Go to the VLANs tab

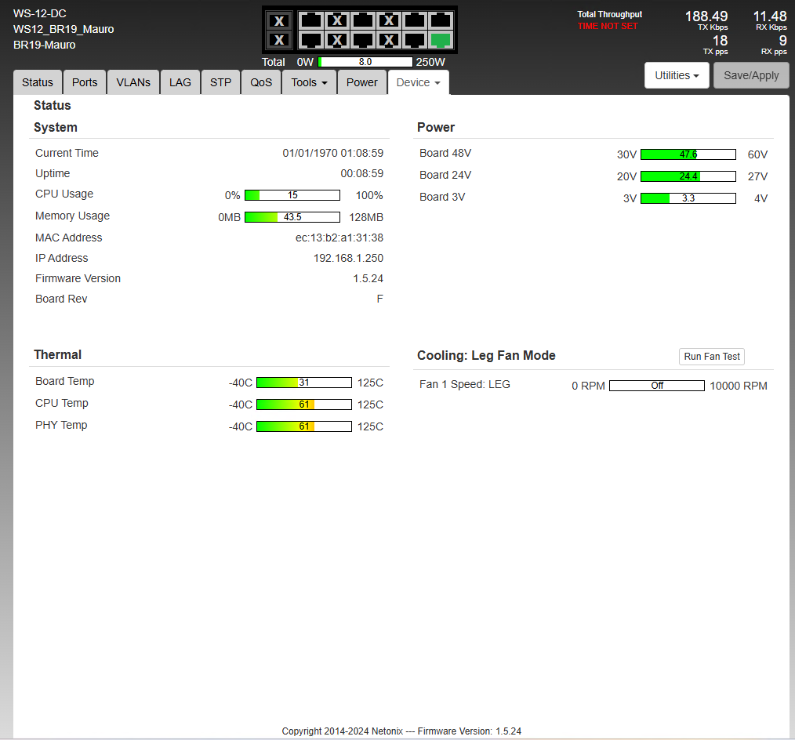click(133, 82)
